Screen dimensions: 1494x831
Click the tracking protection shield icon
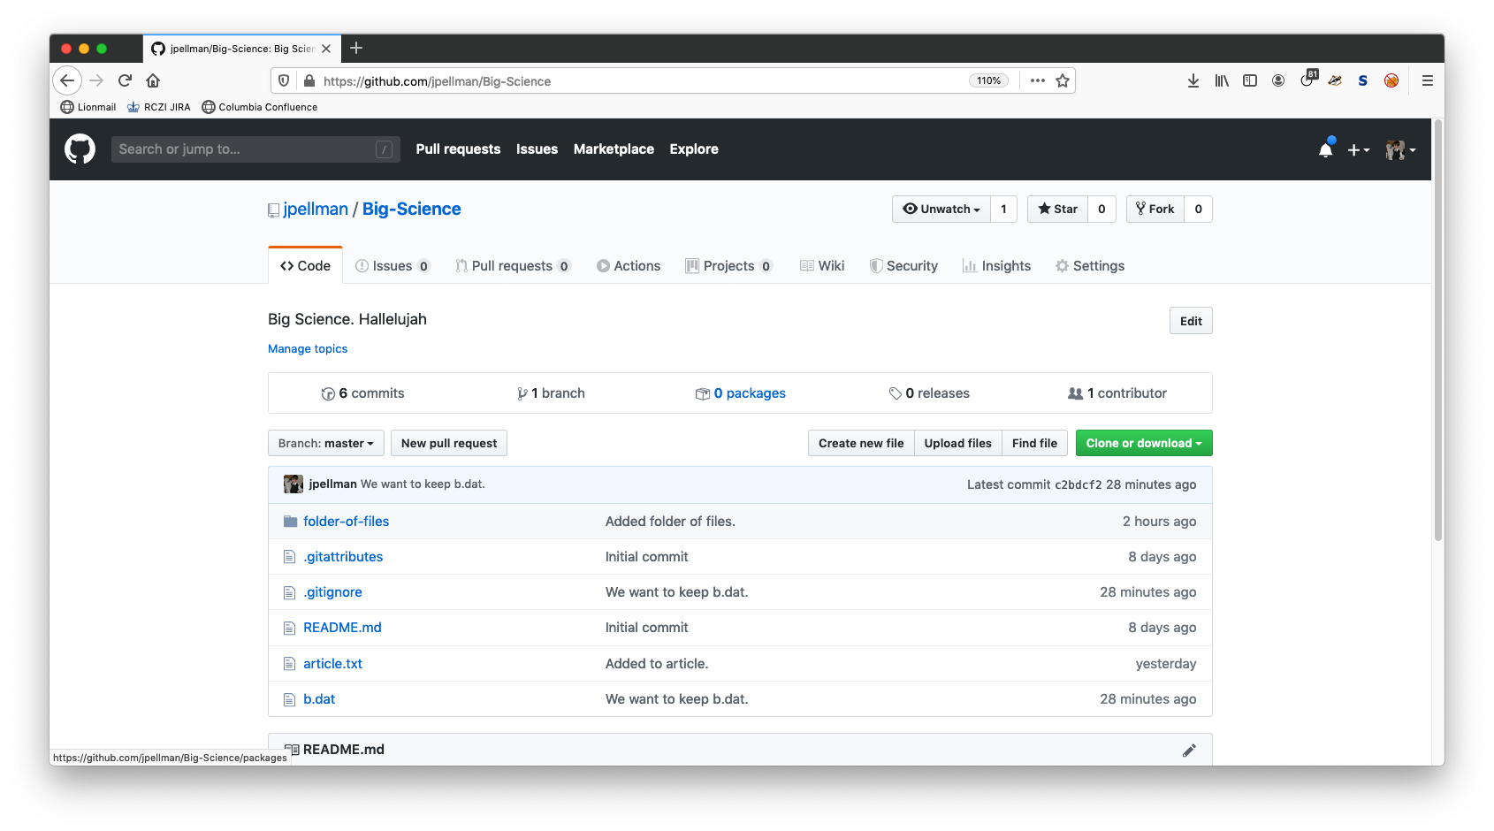coord(284,80)
